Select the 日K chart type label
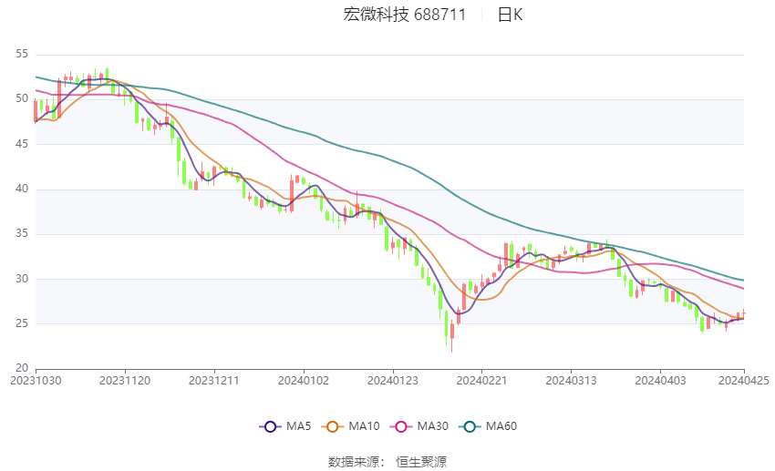 [x=510, y=15]
